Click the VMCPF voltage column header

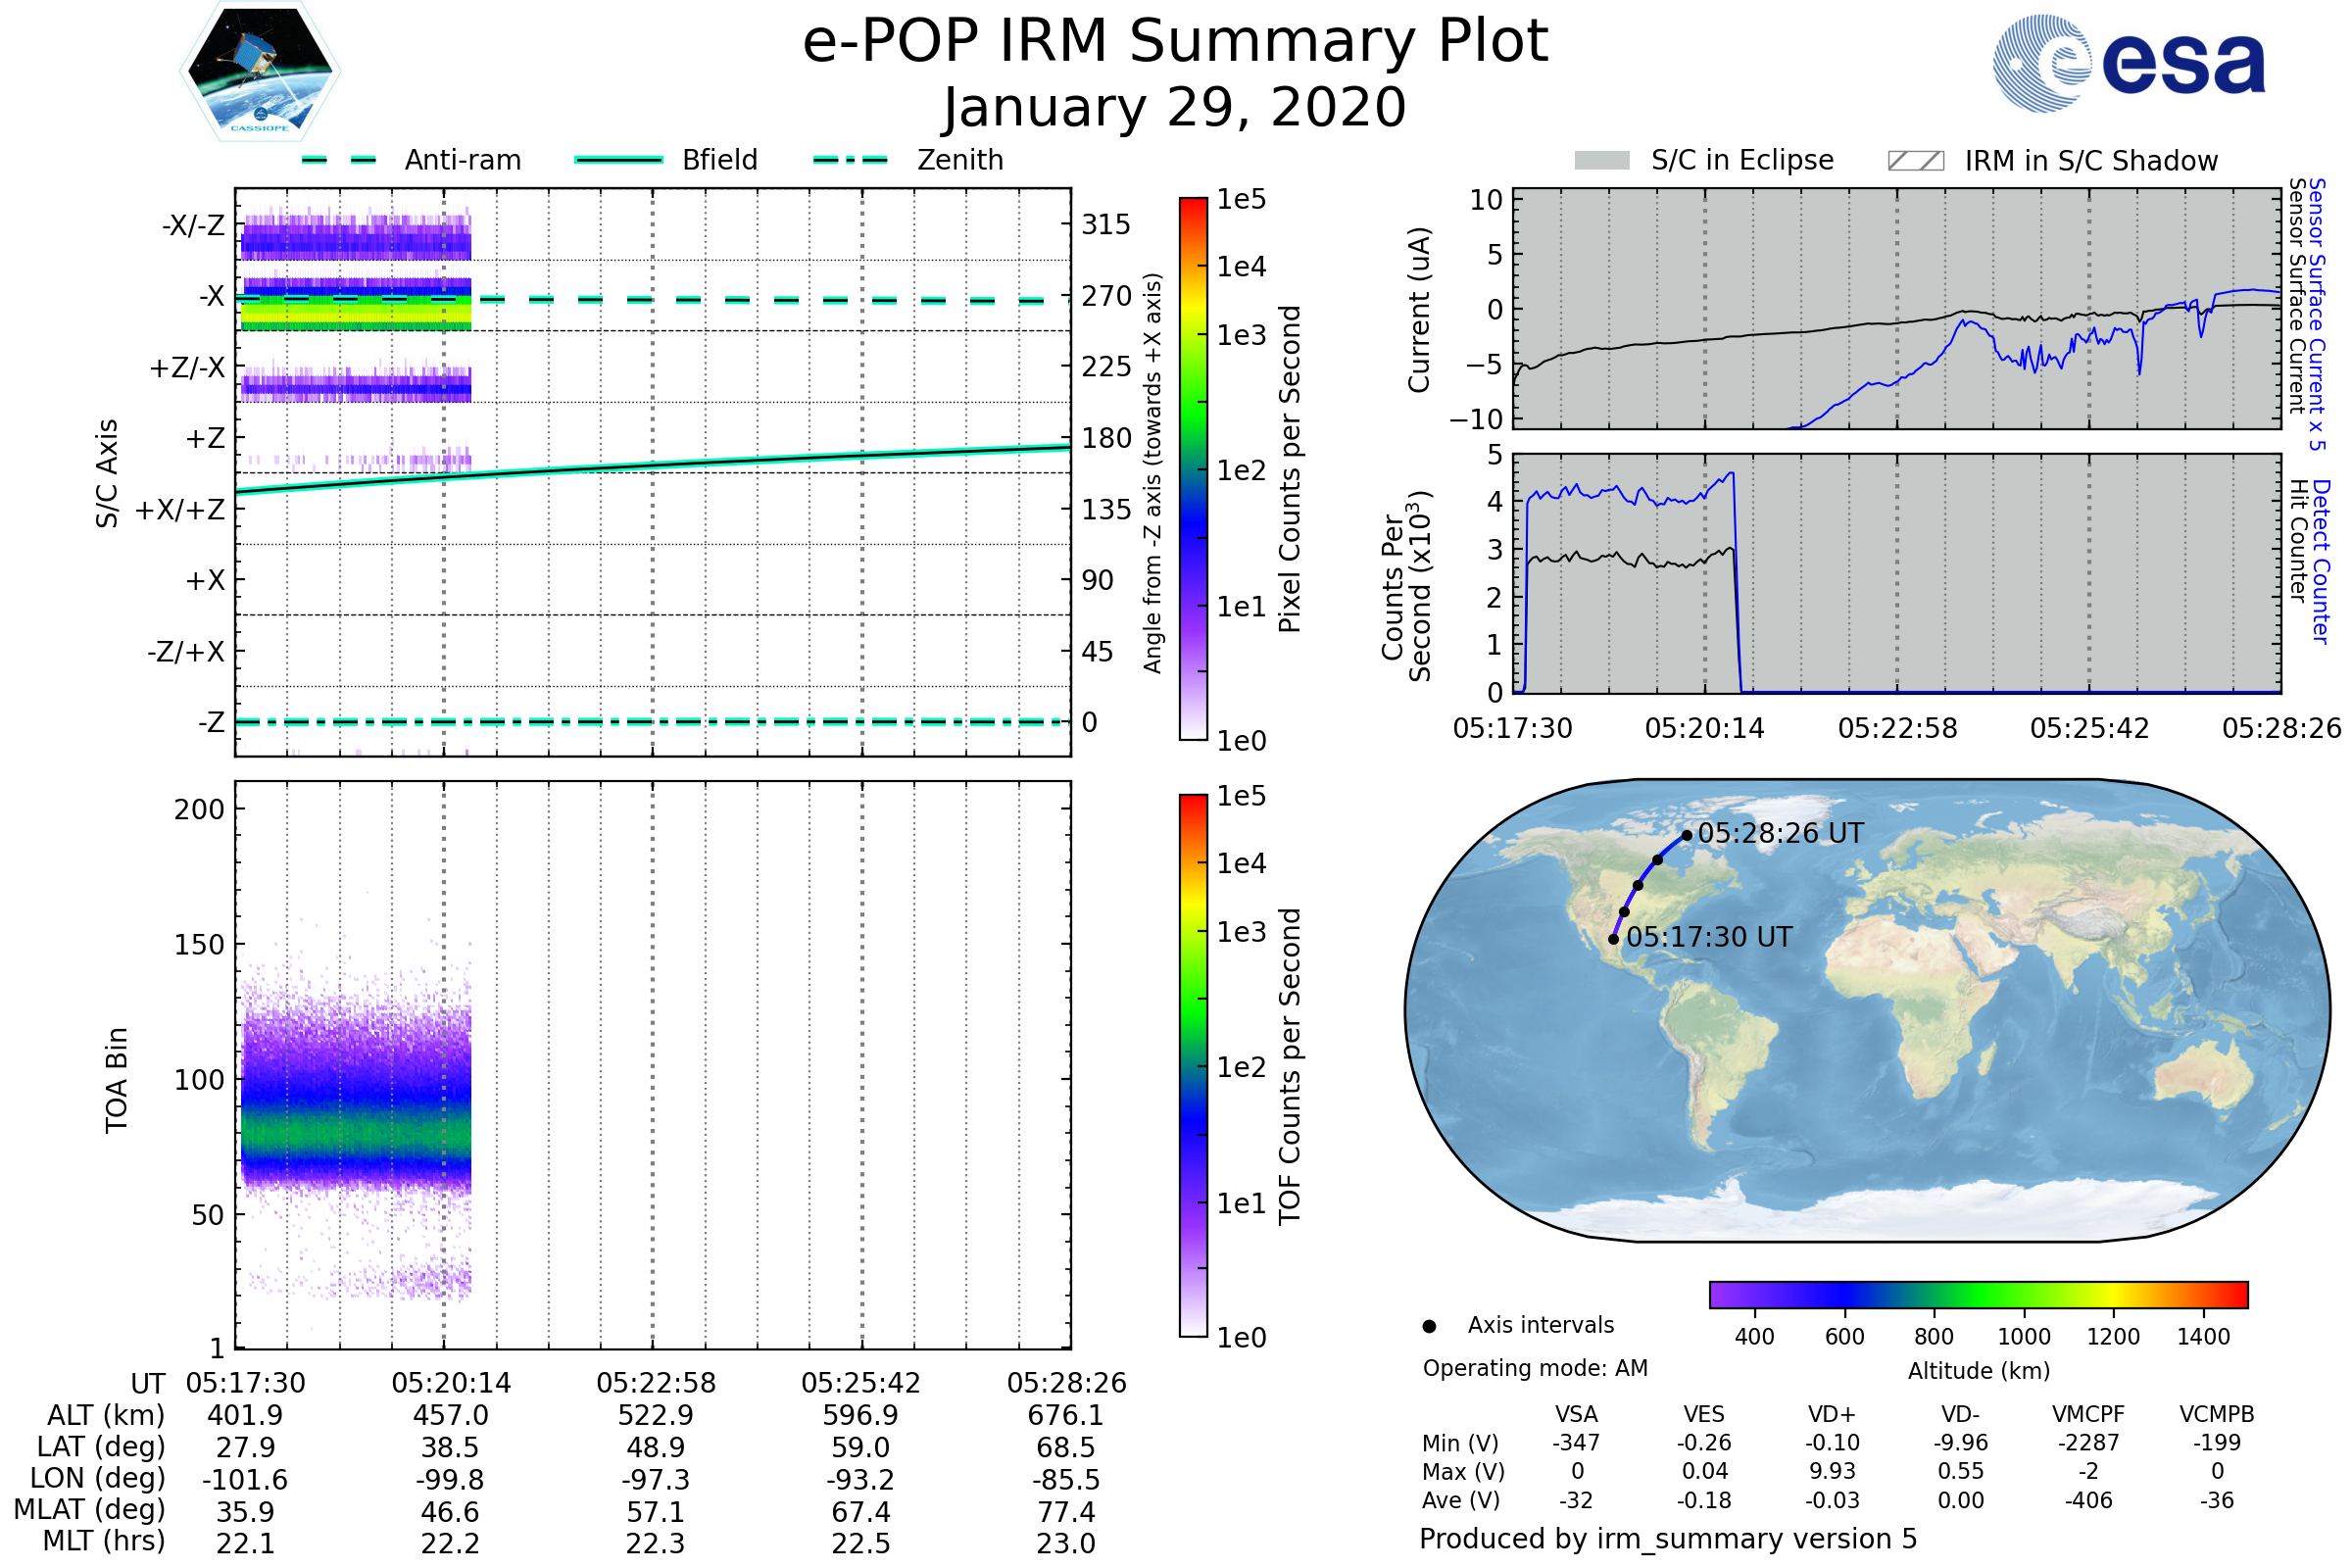coord(2088,1414)
